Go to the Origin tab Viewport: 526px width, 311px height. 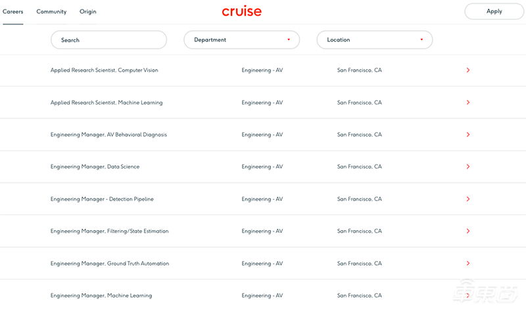[88, 12]
